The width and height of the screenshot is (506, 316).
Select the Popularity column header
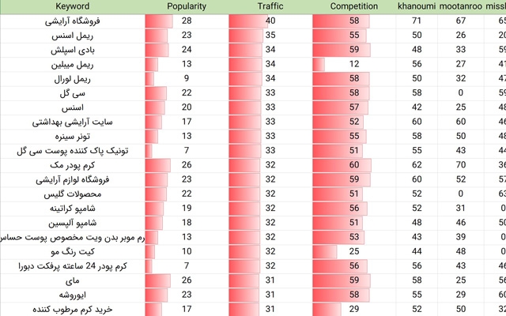[187, 6]
